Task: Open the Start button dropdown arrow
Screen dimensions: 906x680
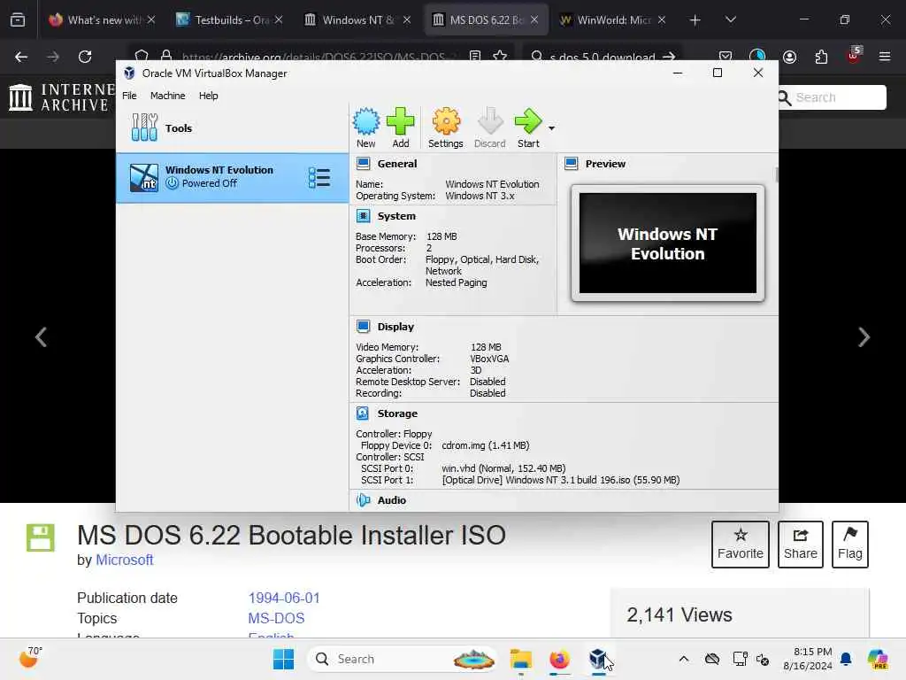Action: 552,128
